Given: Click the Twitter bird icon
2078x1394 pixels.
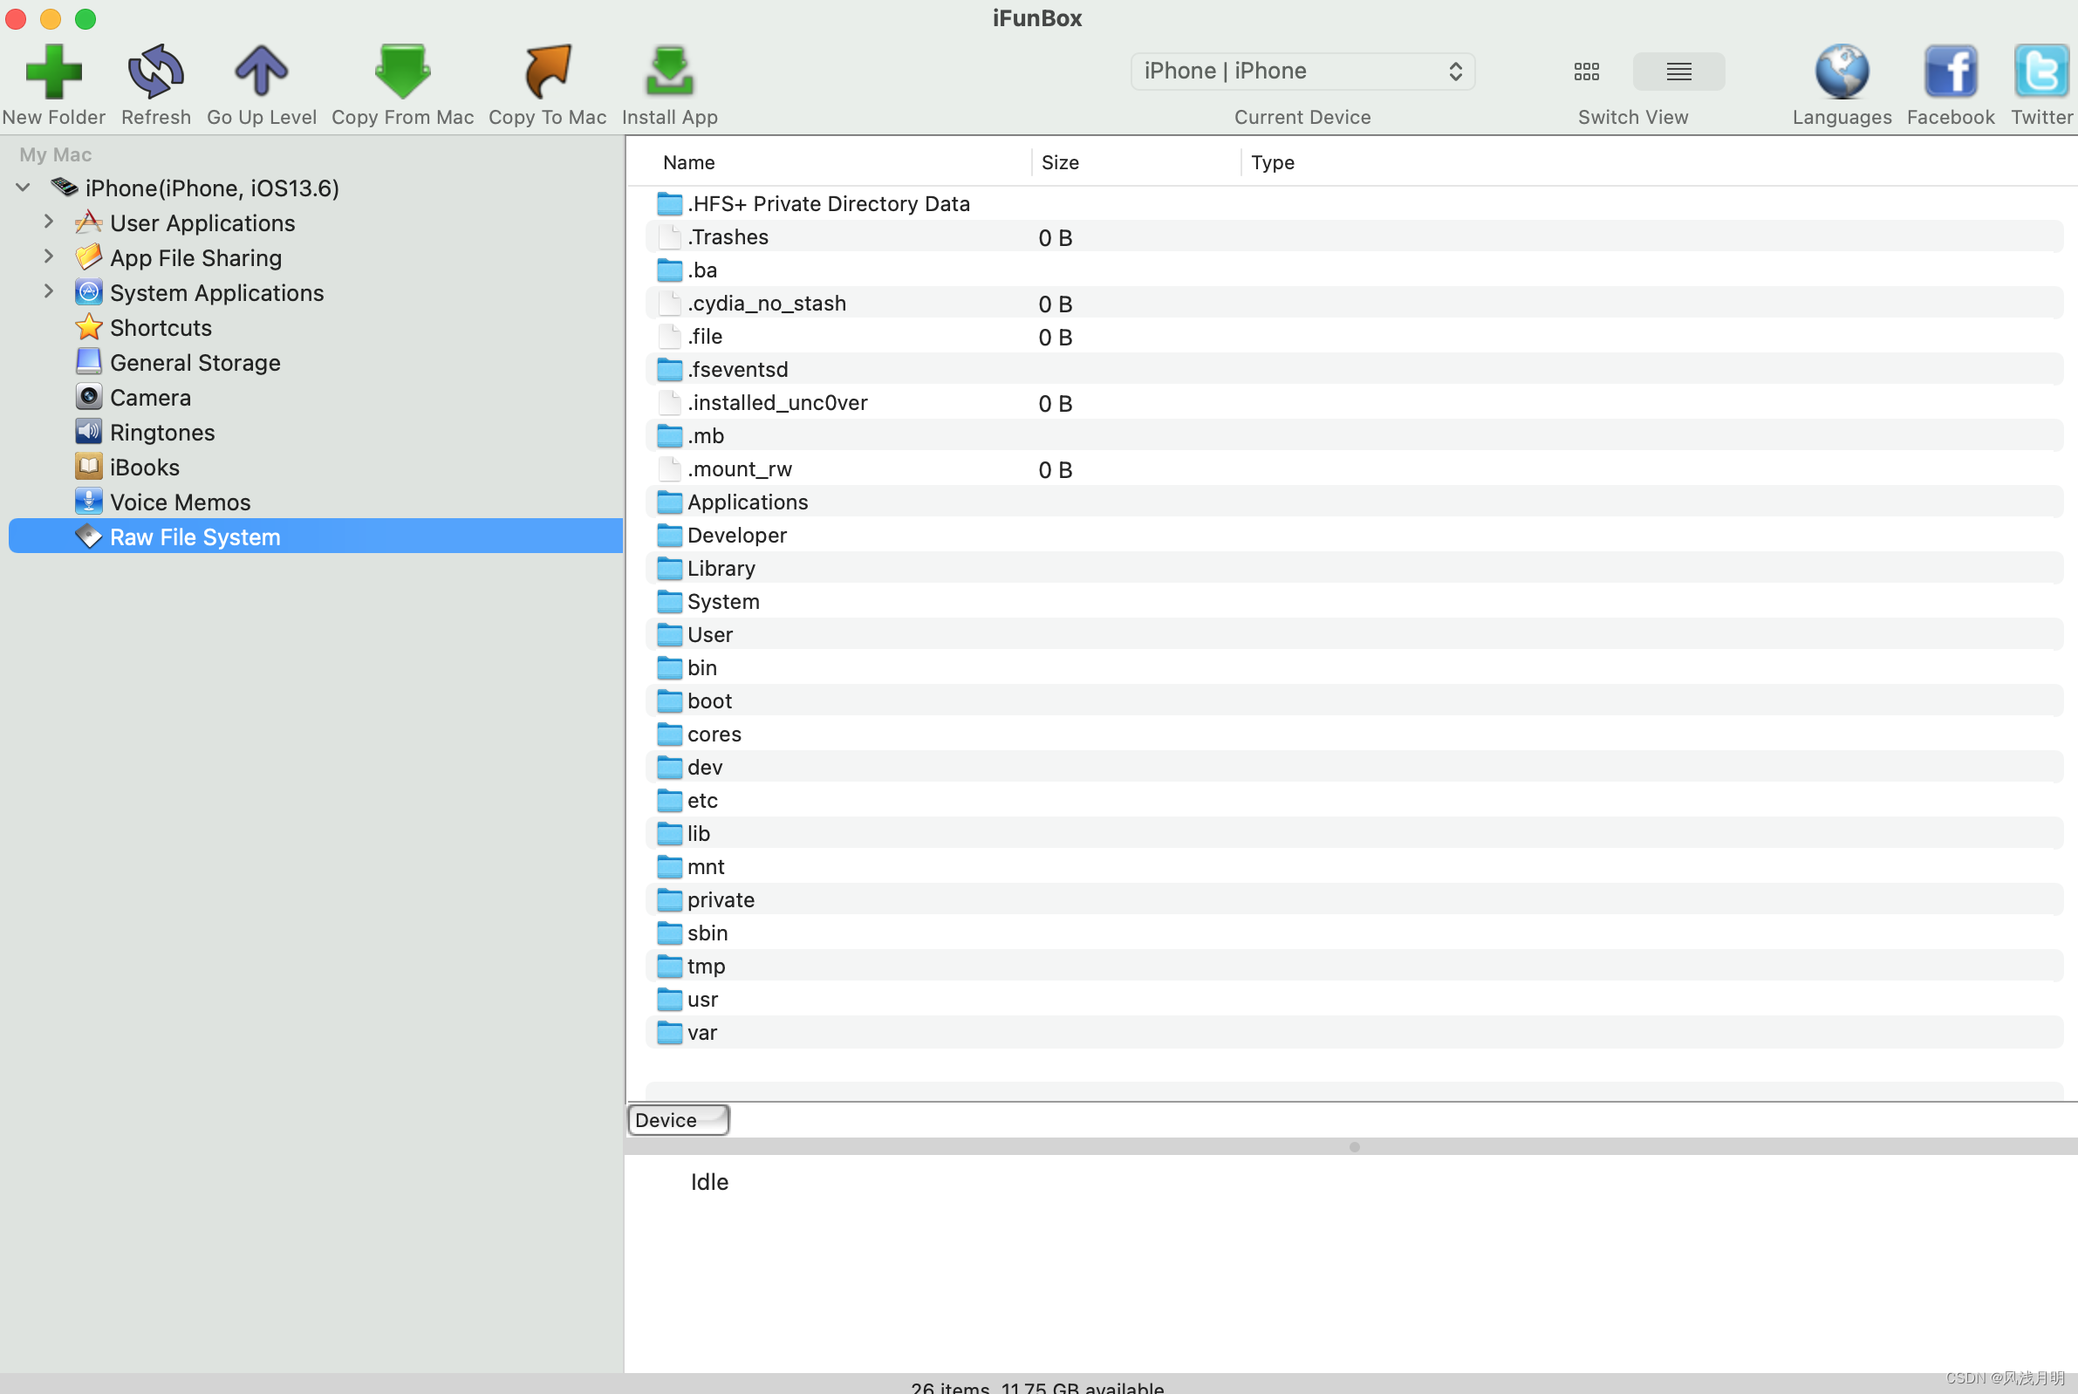Looking at the screenshot, I should (2040, 72).
